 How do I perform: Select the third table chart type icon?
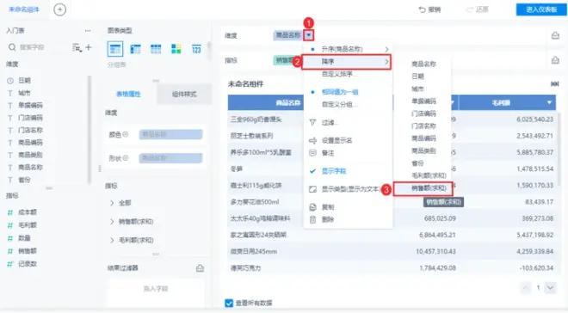pyautogui.click(x=156, y=49)
